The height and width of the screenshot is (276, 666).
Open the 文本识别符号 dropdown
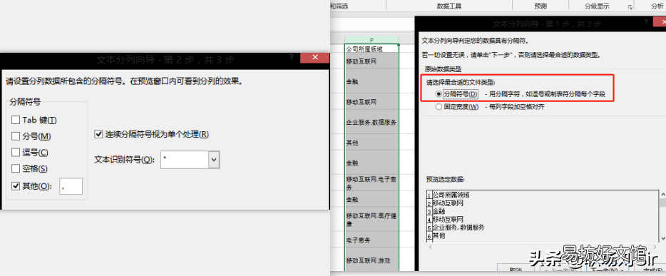pyautogui.click(x=214, y=160)
